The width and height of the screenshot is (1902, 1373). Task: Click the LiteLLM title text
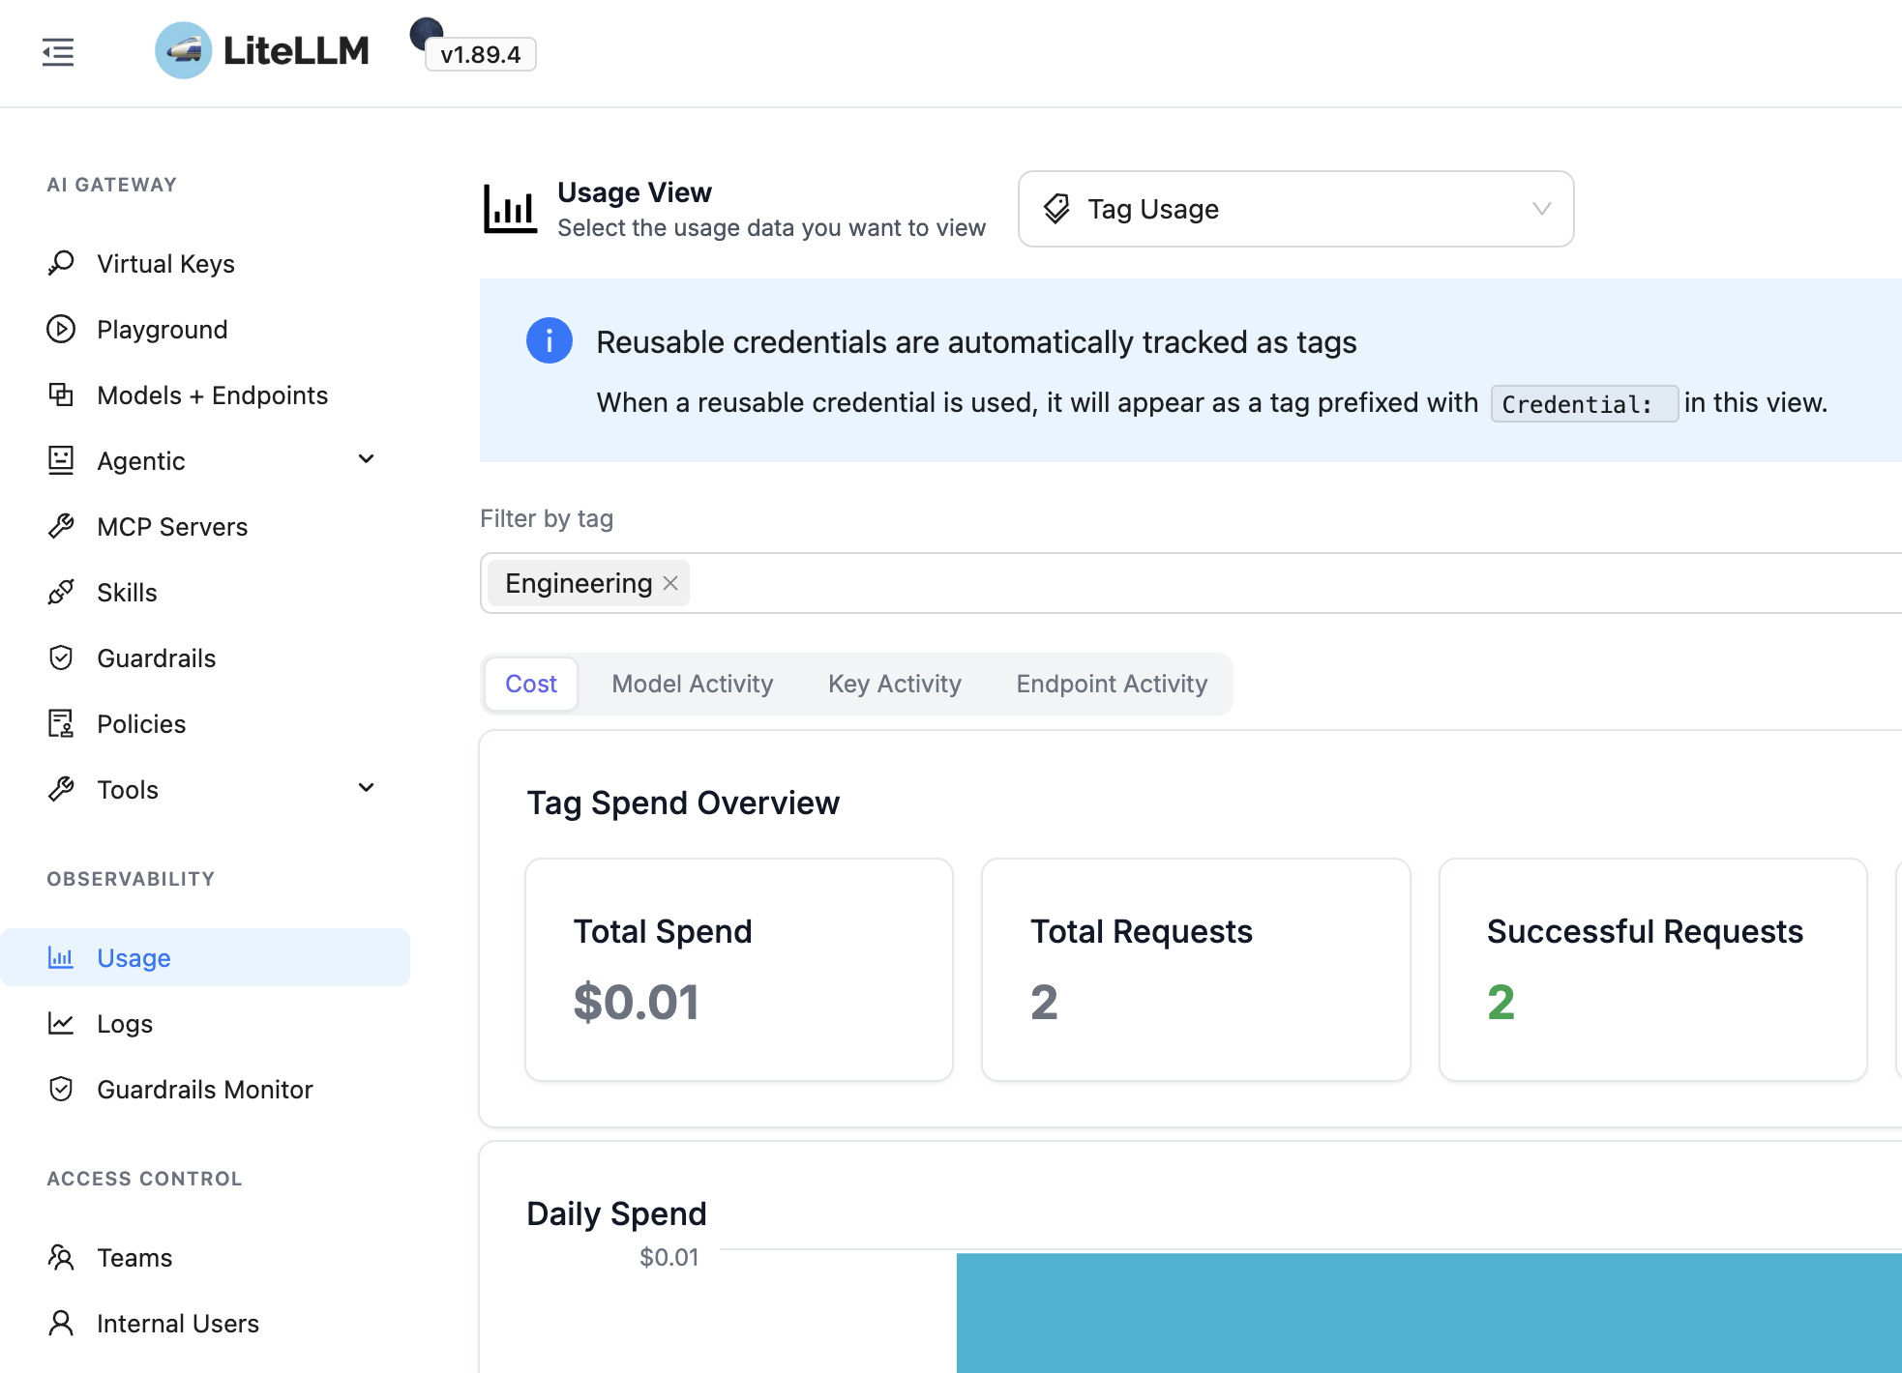[296, 50]
